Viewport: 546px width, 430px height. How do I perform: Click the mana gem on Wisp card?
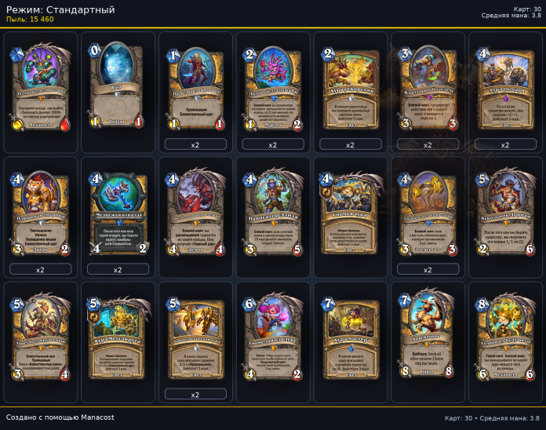tap(94, 51)
